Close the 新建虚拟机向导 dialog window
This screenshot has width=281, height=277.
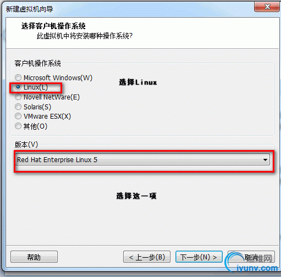(x=267, y=7)
